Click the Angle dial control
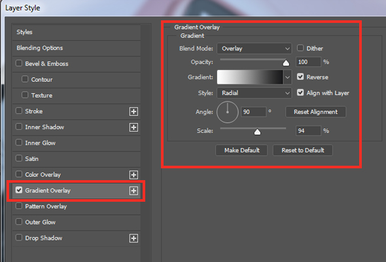This screenshot has height=262, width=386. click(228, 112)
